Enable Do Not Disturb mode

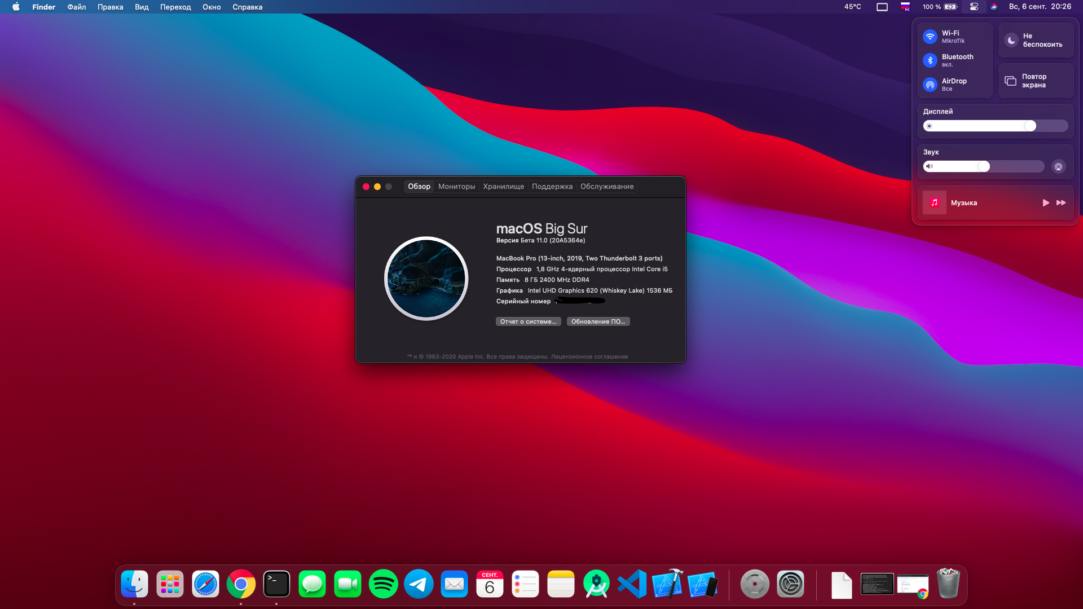click(x=1011, y=40)
